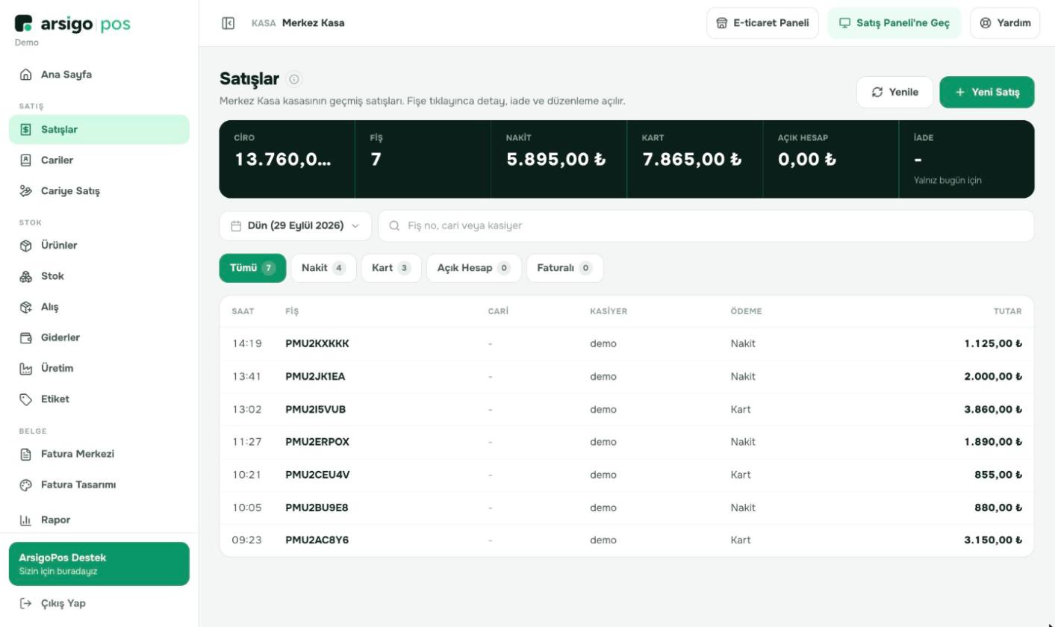
Task: Open Ürünler products page
Action: click(x=99, y=246)
